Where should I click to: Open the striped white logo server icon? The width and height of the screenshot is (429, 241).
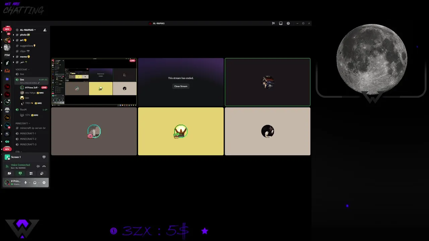pos(7,63)
